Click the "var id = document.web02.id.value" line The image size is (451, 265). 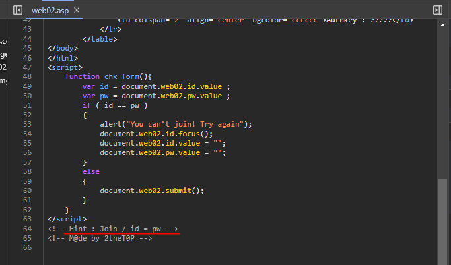tap(156, 86)
